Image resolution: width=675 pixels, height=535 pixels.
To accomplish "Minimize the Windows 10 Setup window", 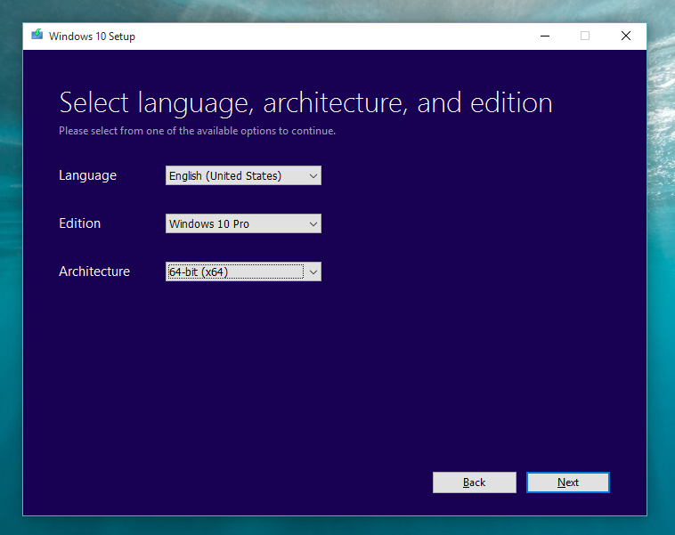I will point(544,36).
